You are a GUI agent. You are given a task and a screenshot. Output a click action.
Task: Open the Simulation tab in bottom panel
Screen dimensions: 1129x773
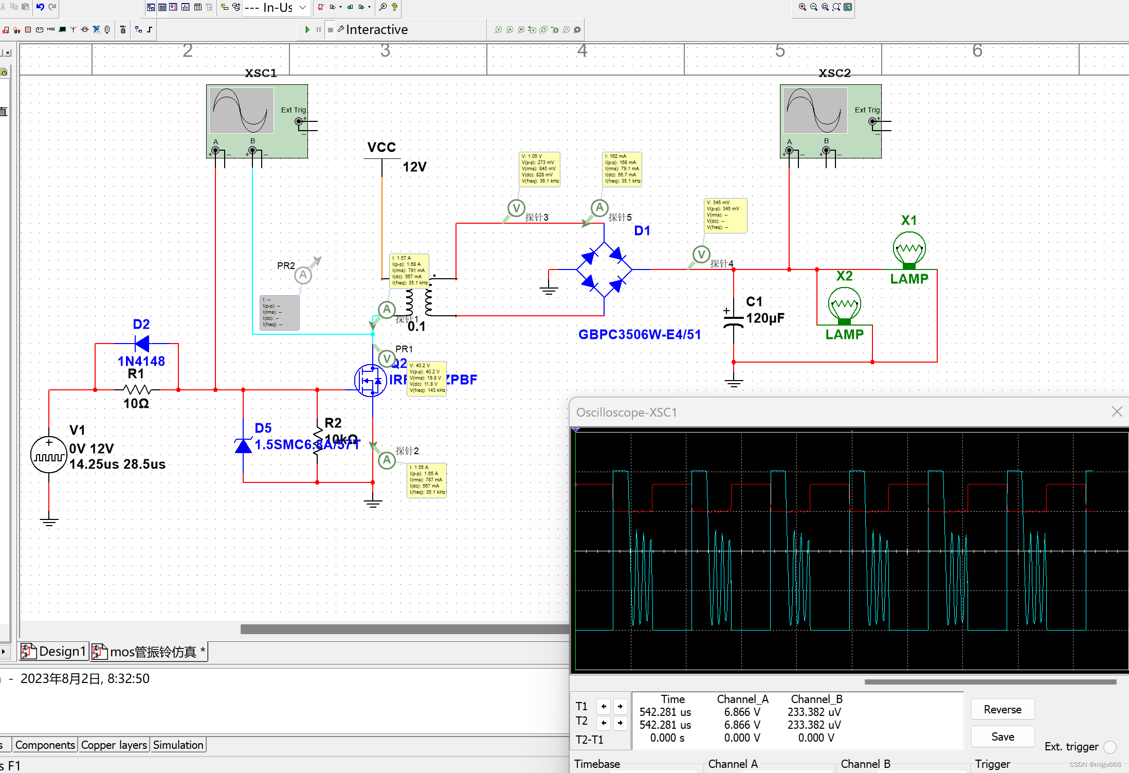pos(178,745)
